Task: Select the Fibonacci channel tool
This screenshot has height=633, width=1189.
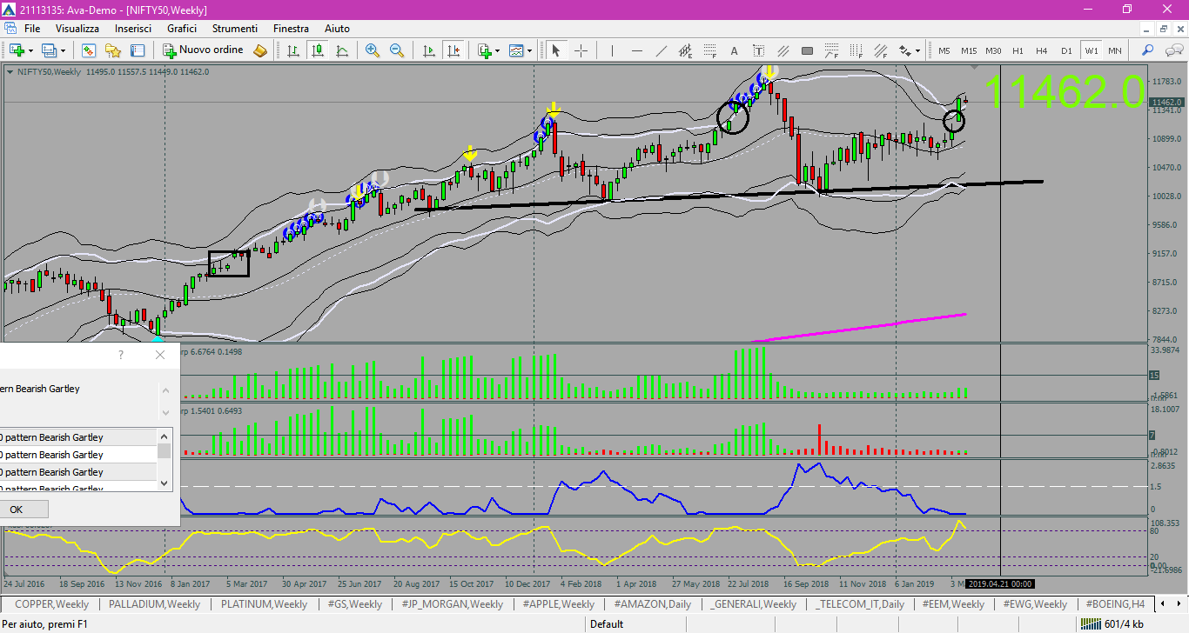Action: 881,50
